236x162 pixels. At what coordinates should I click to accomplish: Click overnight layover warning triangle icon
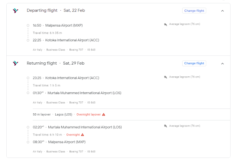point(104,114)
